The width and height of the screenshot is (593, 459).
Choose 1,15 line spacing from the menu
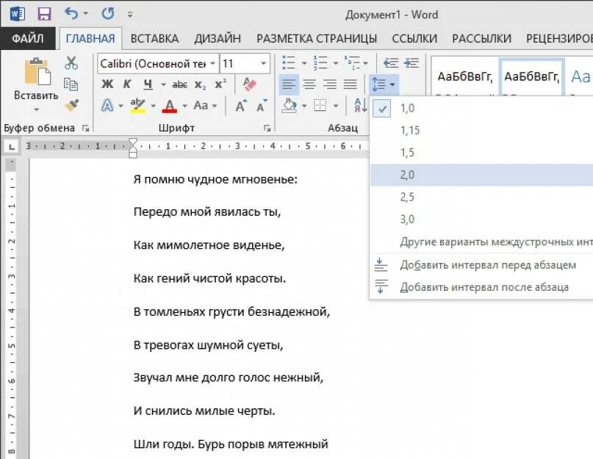(x=481, y=131)
